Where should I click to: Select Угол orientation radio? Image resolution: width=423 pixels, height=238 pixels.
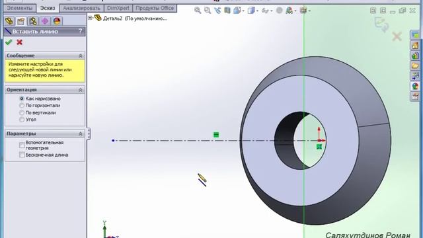coord(22,120)
